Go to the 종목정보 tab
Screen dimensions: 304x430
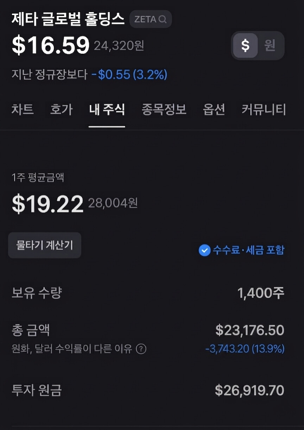[164, 109]
